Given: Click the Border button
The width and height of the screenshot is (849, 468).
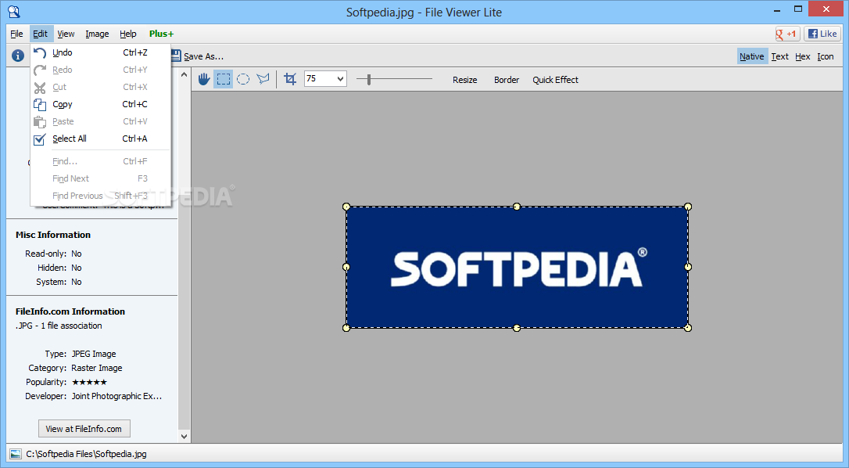Looking at the screenshot, I should [507, 80].
